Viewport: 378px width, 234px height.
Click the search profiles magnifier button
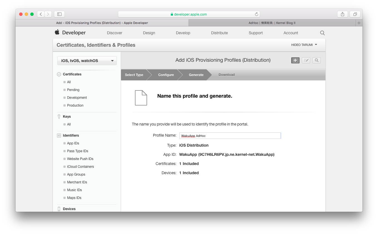tap(316, 60)
